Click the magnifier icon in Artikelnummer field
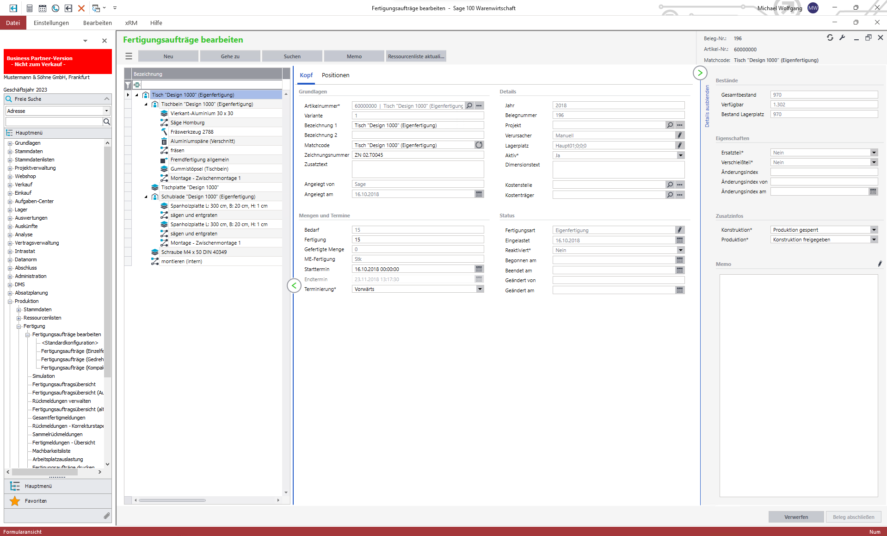Screen dimensions: 887x536 (x=469, y=106)
